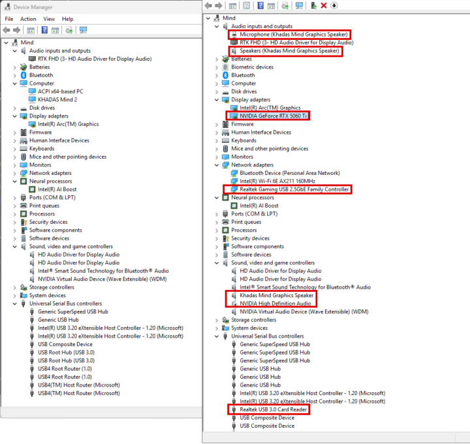Select Intel(R) Arc(TM) Graphics in right window
Screen dimensions: 470x444
point(270,108)
